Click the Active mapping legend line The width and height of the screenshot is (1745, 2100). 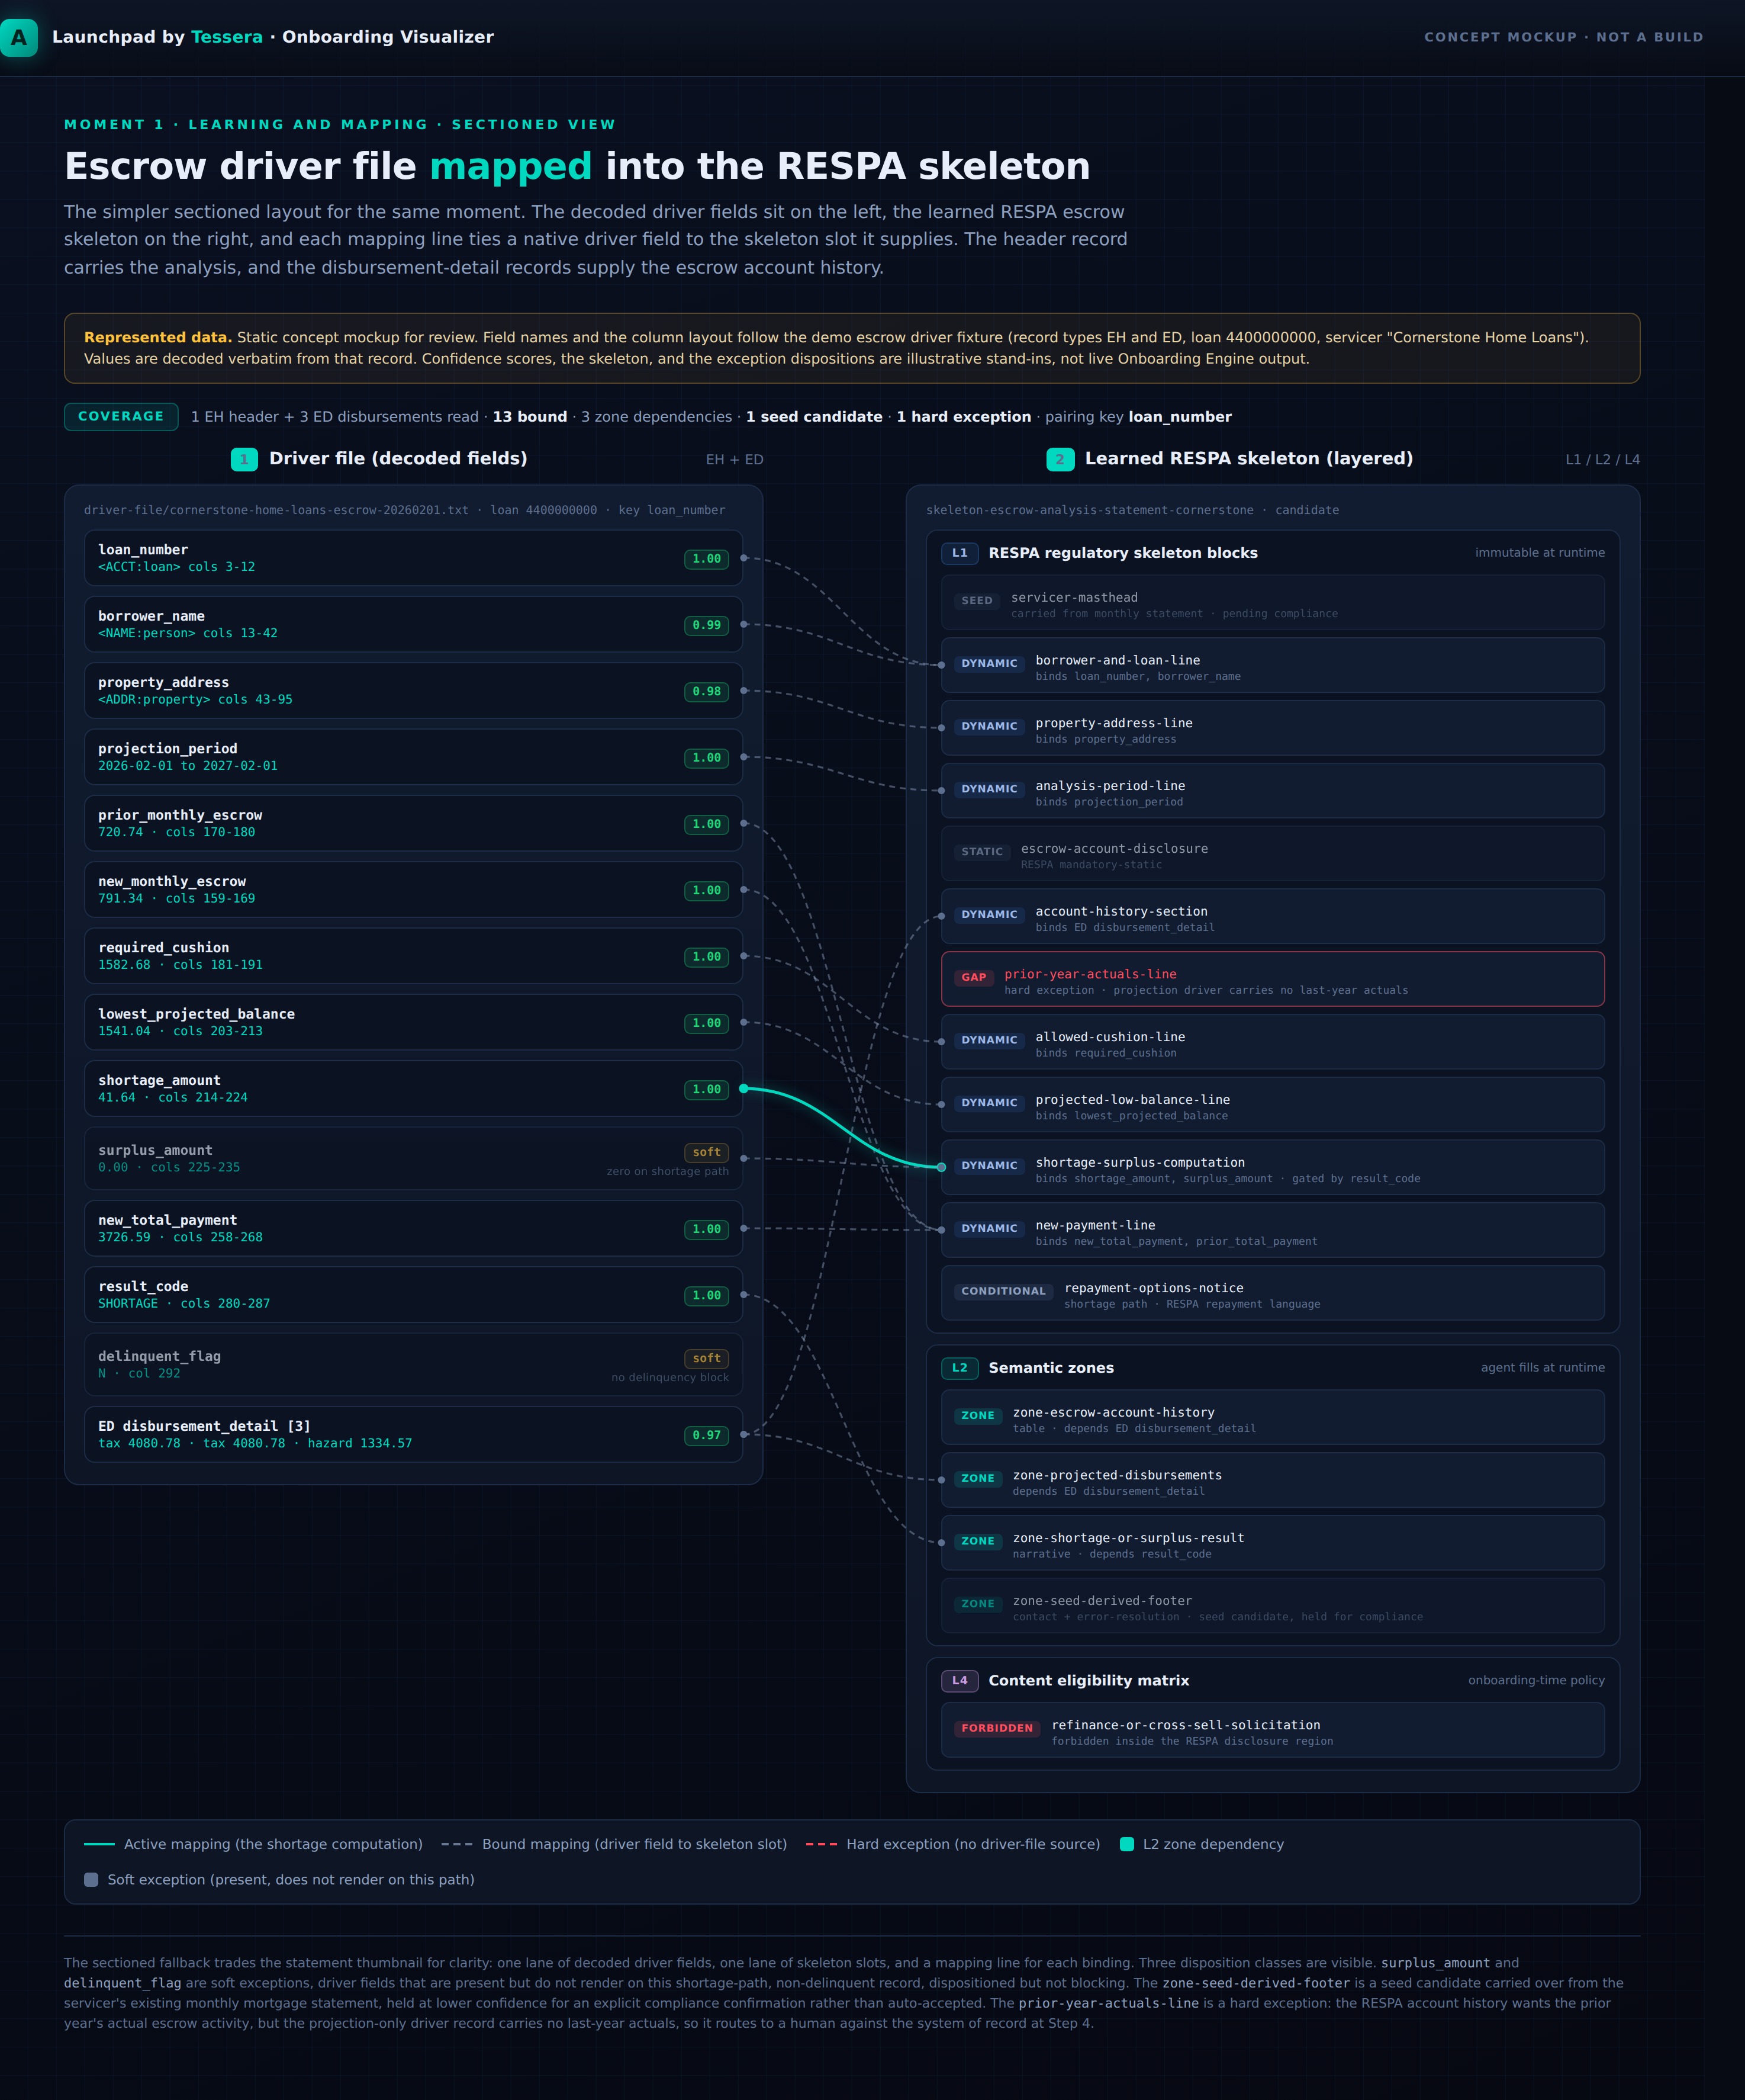point(99,1844)
